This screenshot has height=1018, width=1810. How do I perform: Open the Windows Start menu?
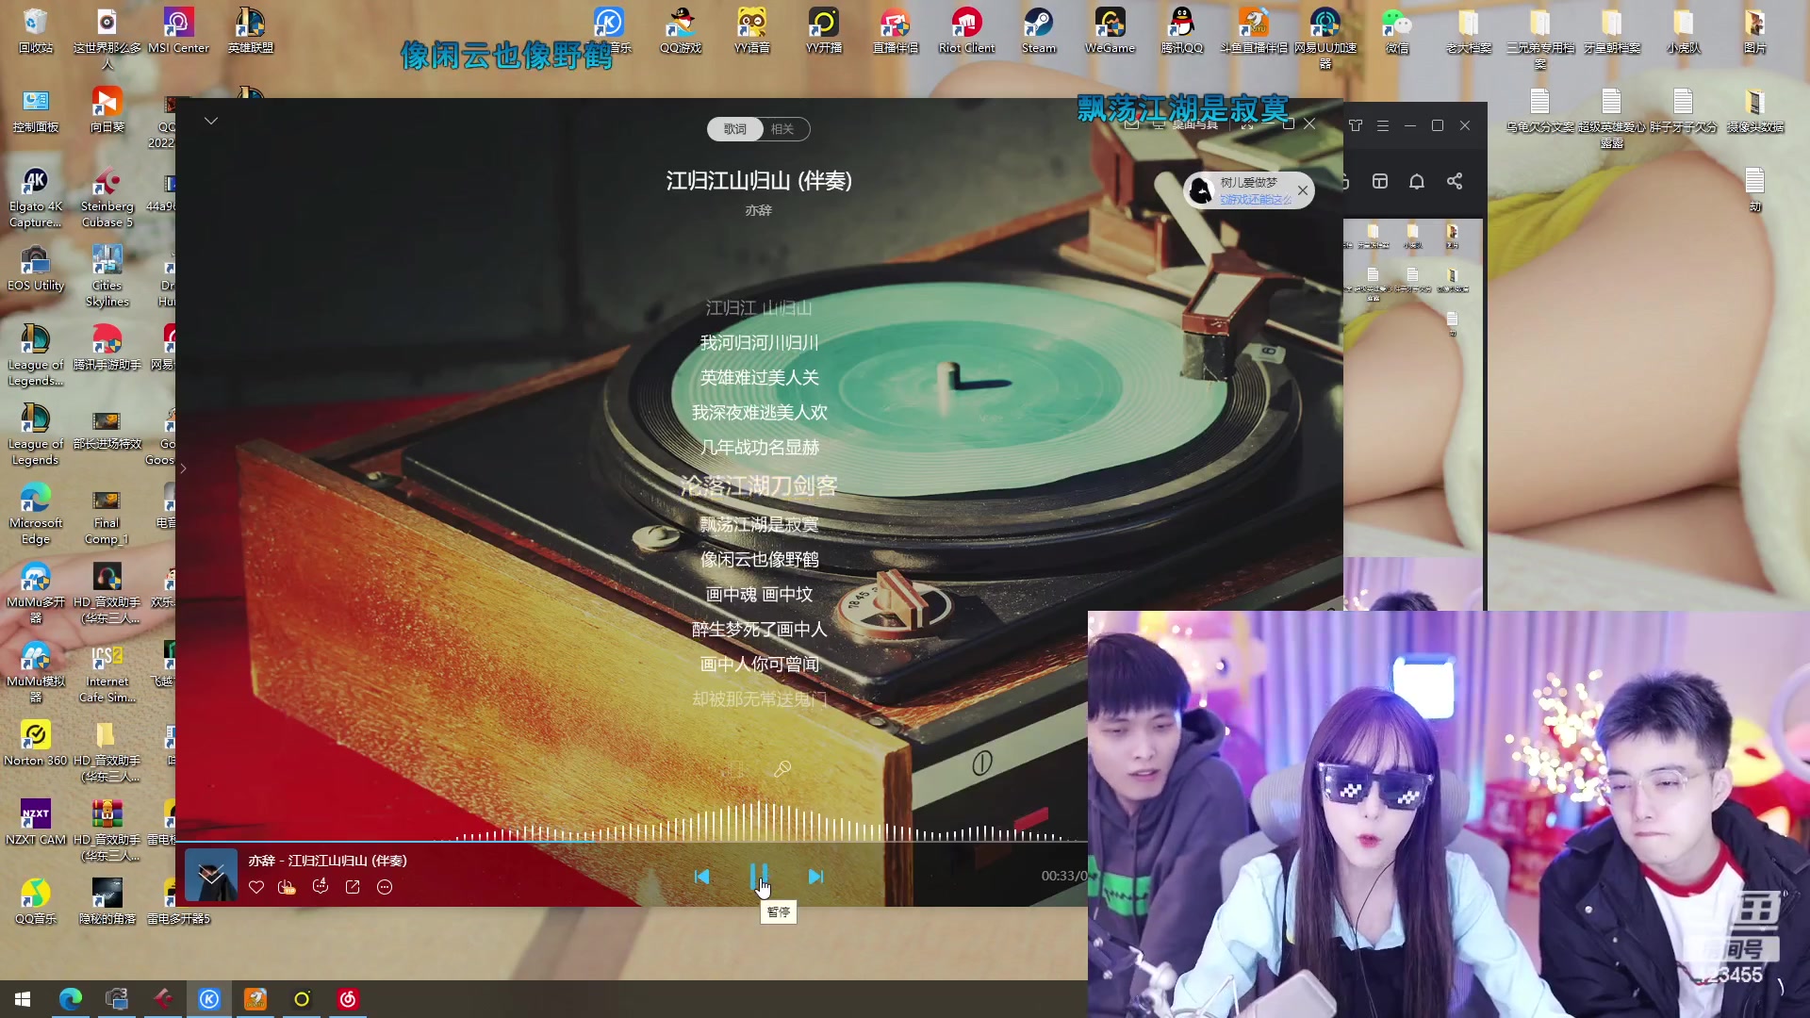point(23,999)
